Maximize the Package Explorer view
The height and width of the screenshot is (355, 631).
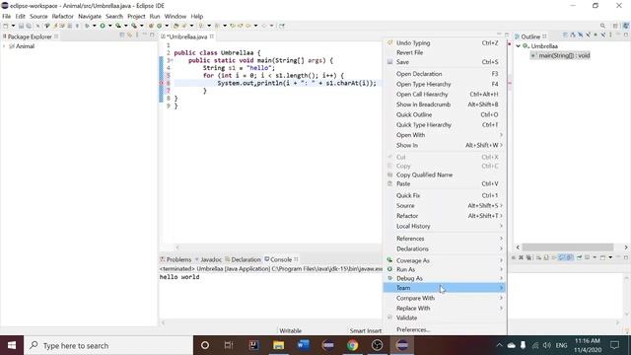(152, 35)
